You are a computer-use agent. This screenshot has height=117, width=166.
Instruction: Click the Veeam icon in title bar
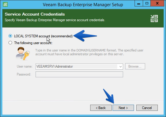(5, 4)
